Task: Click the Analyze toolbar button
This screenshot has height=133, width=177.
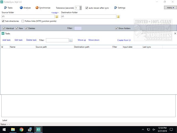Action: coord(25,8)
